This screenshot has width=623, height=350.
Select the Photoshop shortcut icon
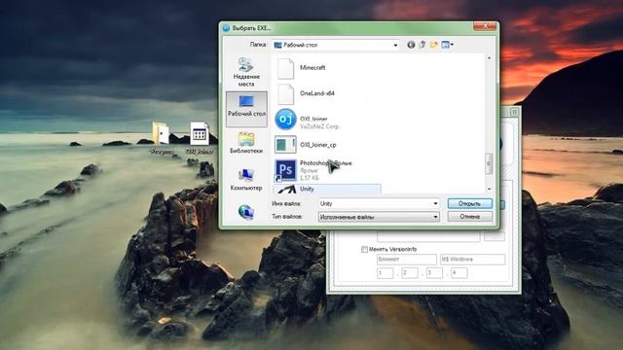tap(285, 170)
